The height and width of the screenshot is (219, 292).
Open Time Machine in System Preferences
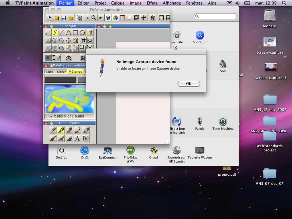(223, 124)
